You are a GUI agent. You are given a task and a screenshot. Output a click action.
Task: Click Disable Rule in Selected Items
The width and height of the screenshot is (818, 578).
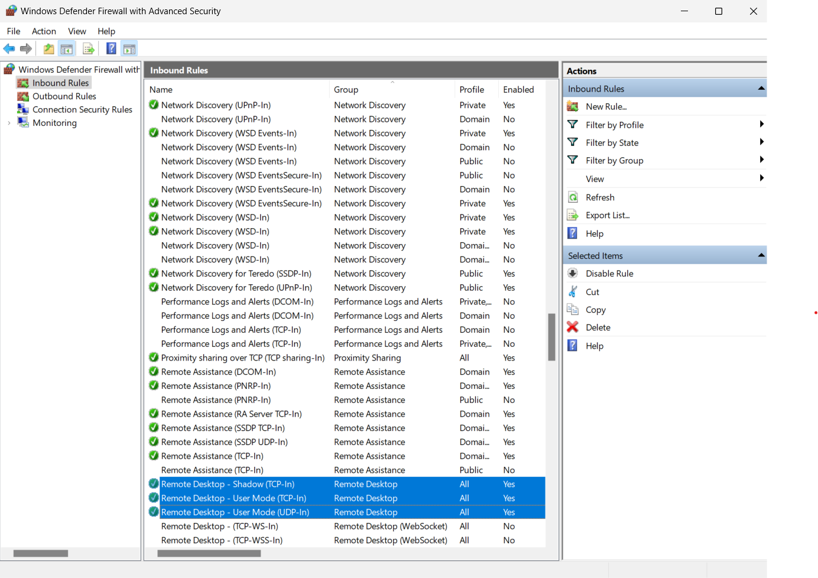pyautogui.click(x=609, y=274)
